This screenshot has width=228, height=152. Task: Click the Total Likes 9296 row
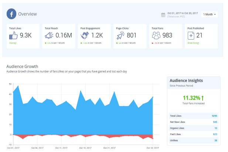click(193, 116)
